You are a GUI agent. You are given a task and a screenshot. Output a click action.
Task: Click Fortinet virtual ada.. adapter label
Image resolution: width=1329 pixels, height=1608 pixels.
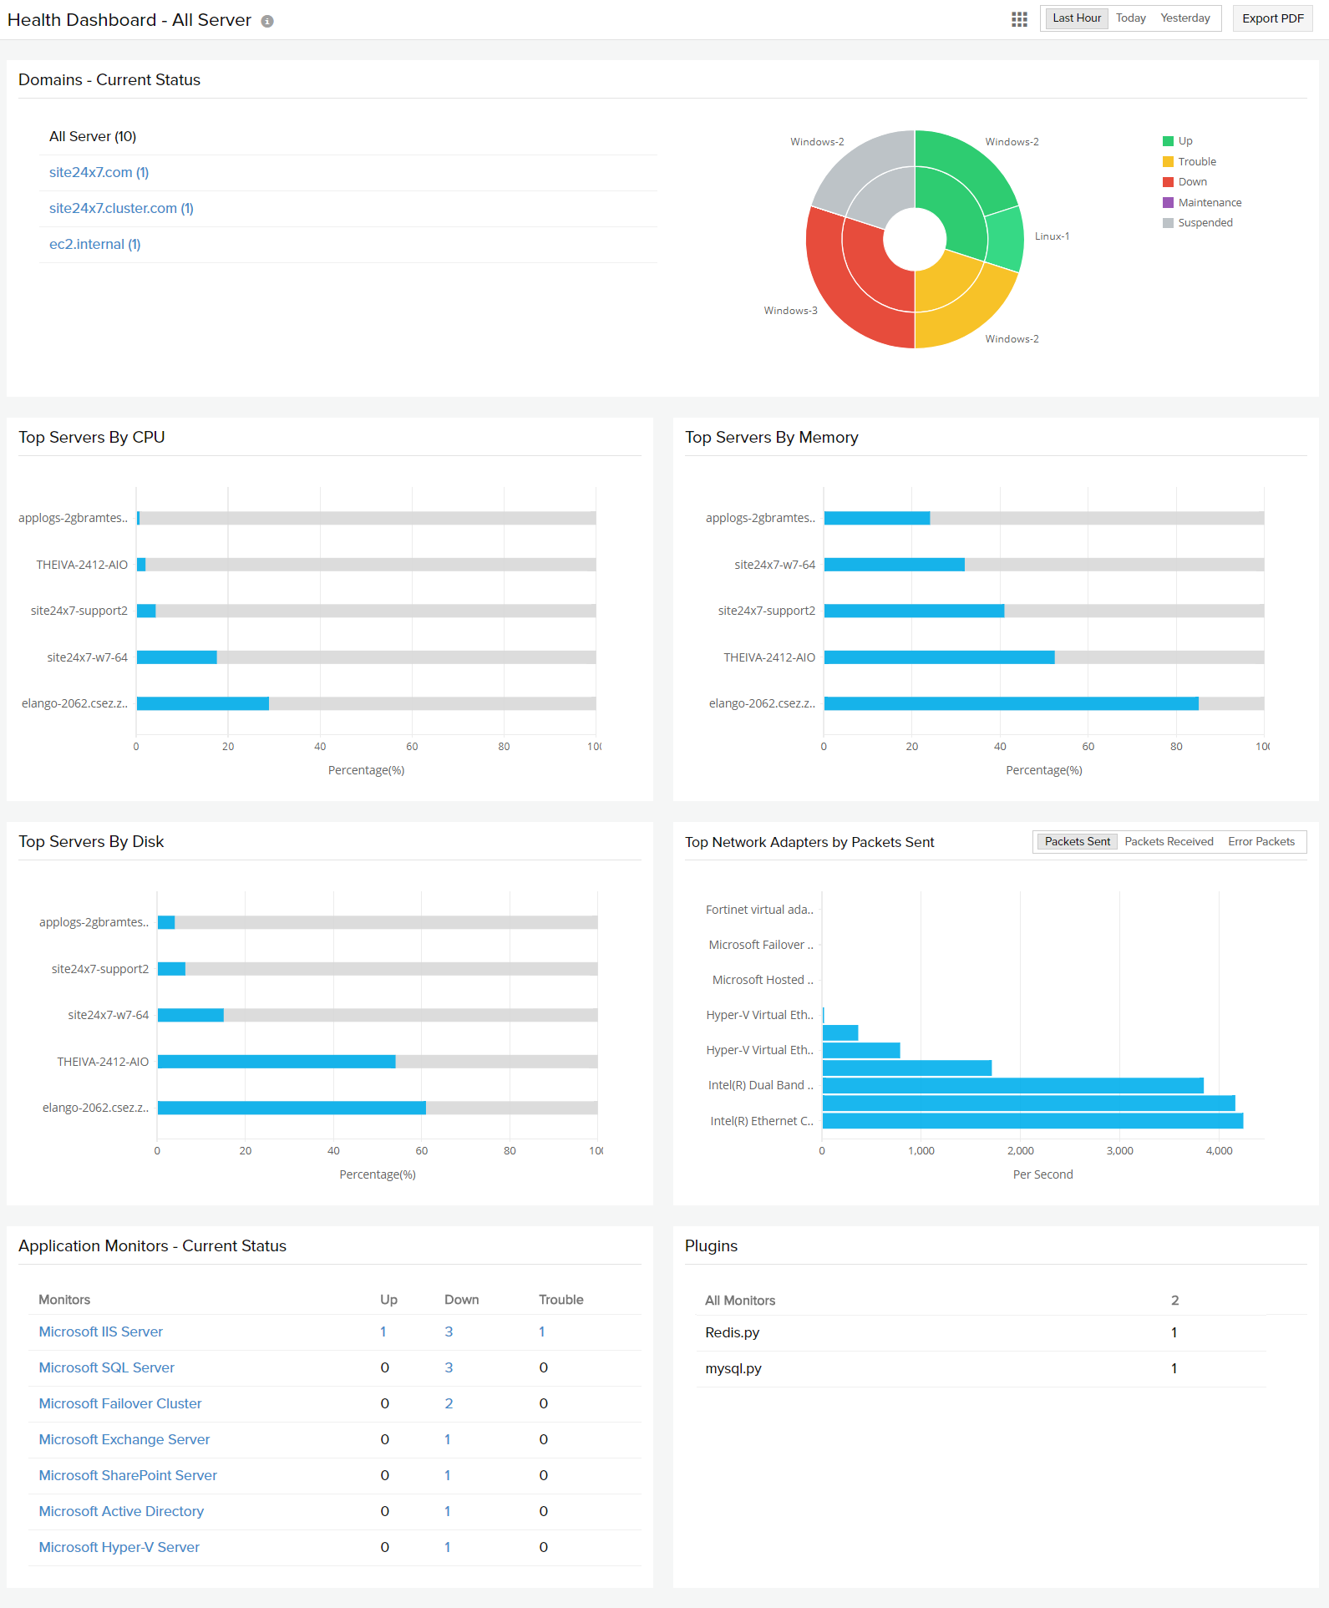pyautogui.click(x=759, y=910)
